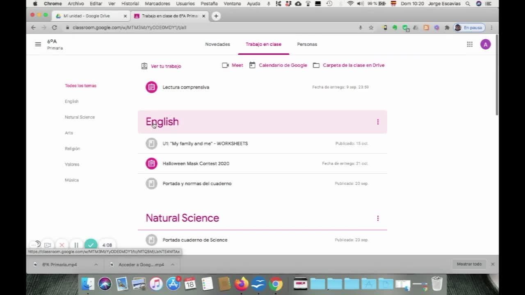This screenshot has width=525, height=295.
Task: Select the Música topic
Action: pyautogui.click(x=71, y=180)
